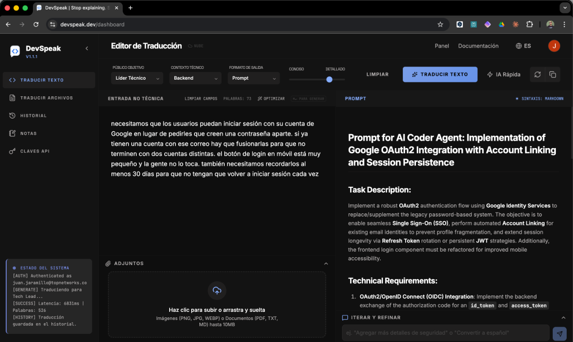Click the Google Drive extension icon

pyautogui.click(x=501, y=24)
